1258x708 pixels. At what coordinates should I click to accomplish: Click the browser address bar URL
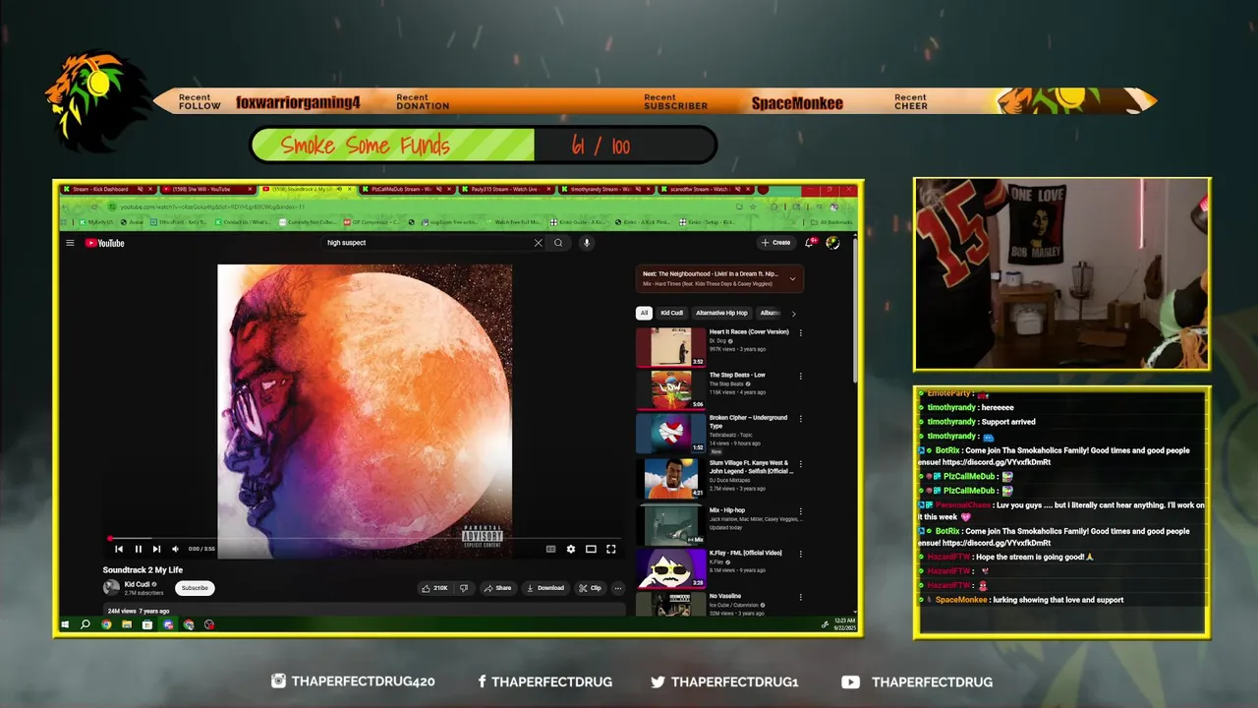click(x=213, y=206)
